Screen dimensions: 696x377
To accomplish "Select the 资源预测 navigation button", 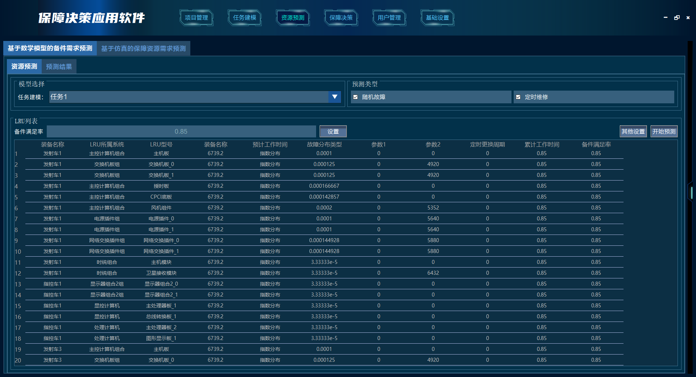I will [x=293, y=18].
